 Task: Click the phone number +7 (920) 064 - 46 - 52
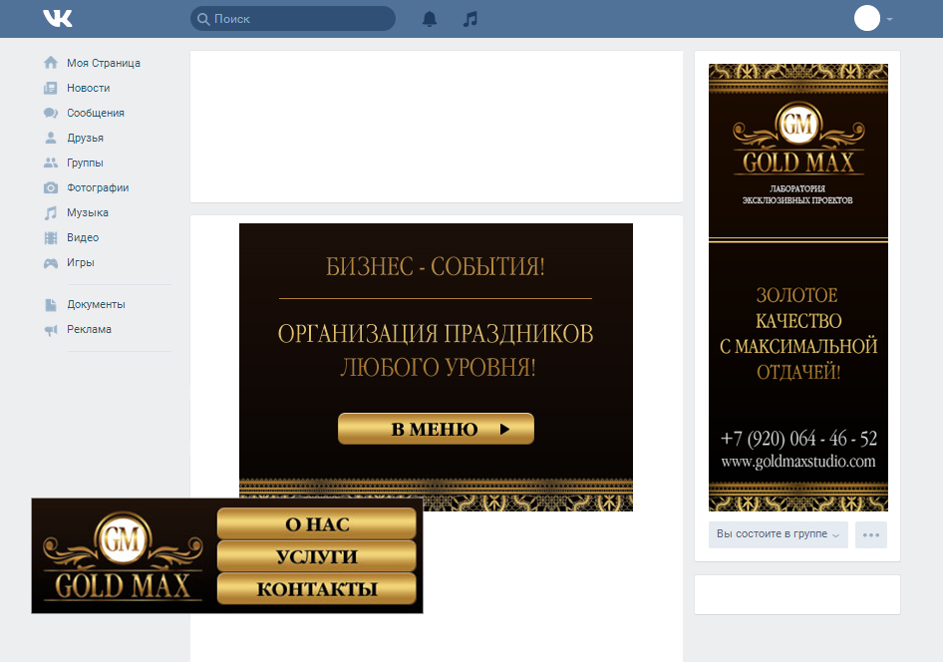click(798, 439)
